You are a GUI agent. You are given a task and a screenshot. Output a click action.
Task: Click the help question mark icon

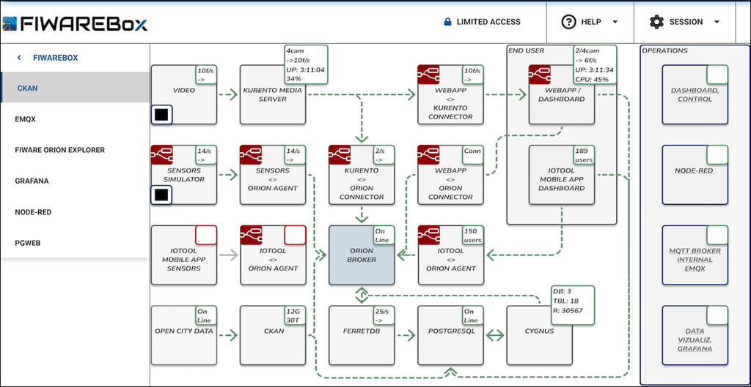(x=568, y=22)
